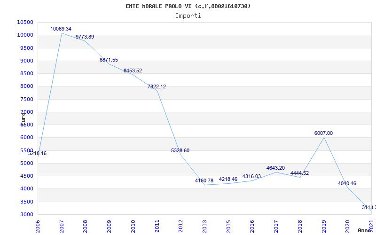
Task: Select the 8871.55 data label
Action: pos(109,60)
